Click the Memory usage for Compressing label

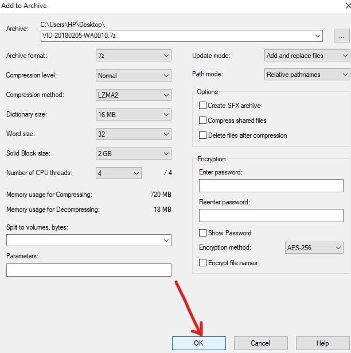point(49,195)
